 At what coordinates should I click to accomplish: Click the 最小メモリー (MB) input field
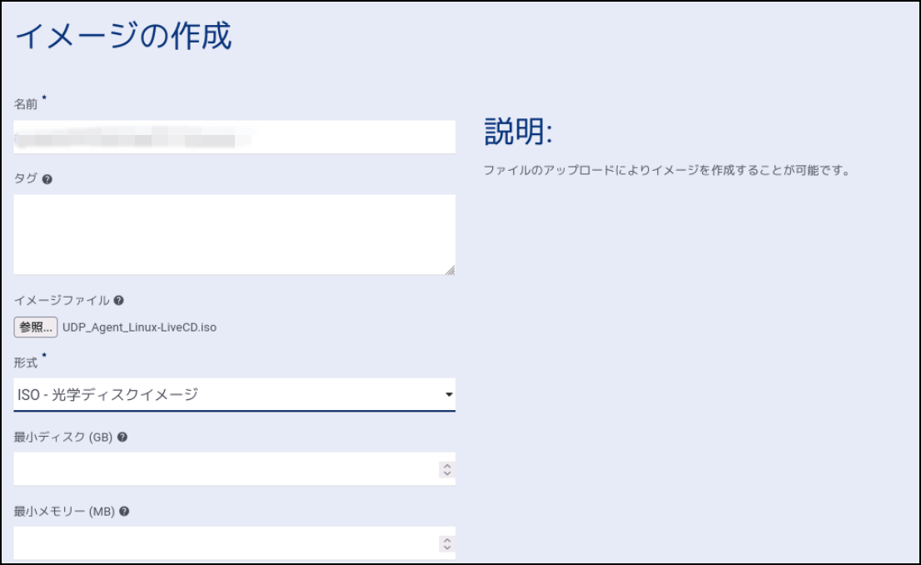(x=225, y=543)
